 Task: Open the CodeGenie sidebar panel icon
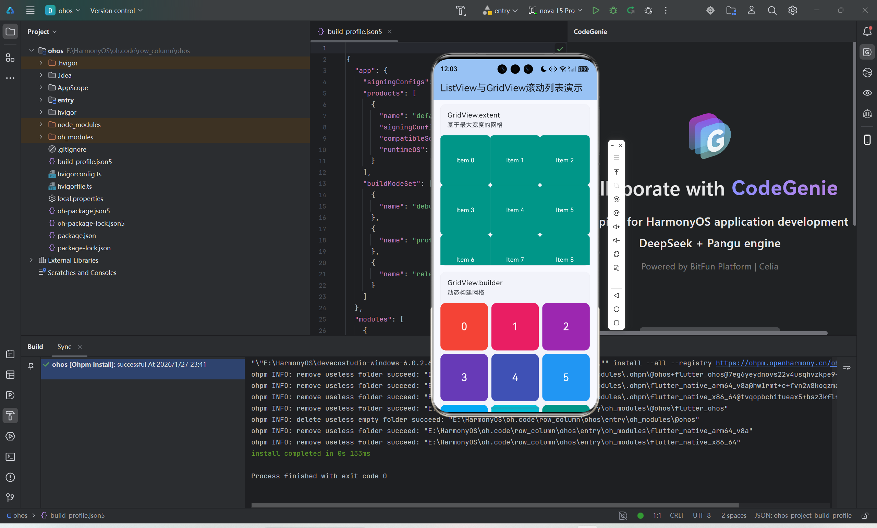(867, 52)
